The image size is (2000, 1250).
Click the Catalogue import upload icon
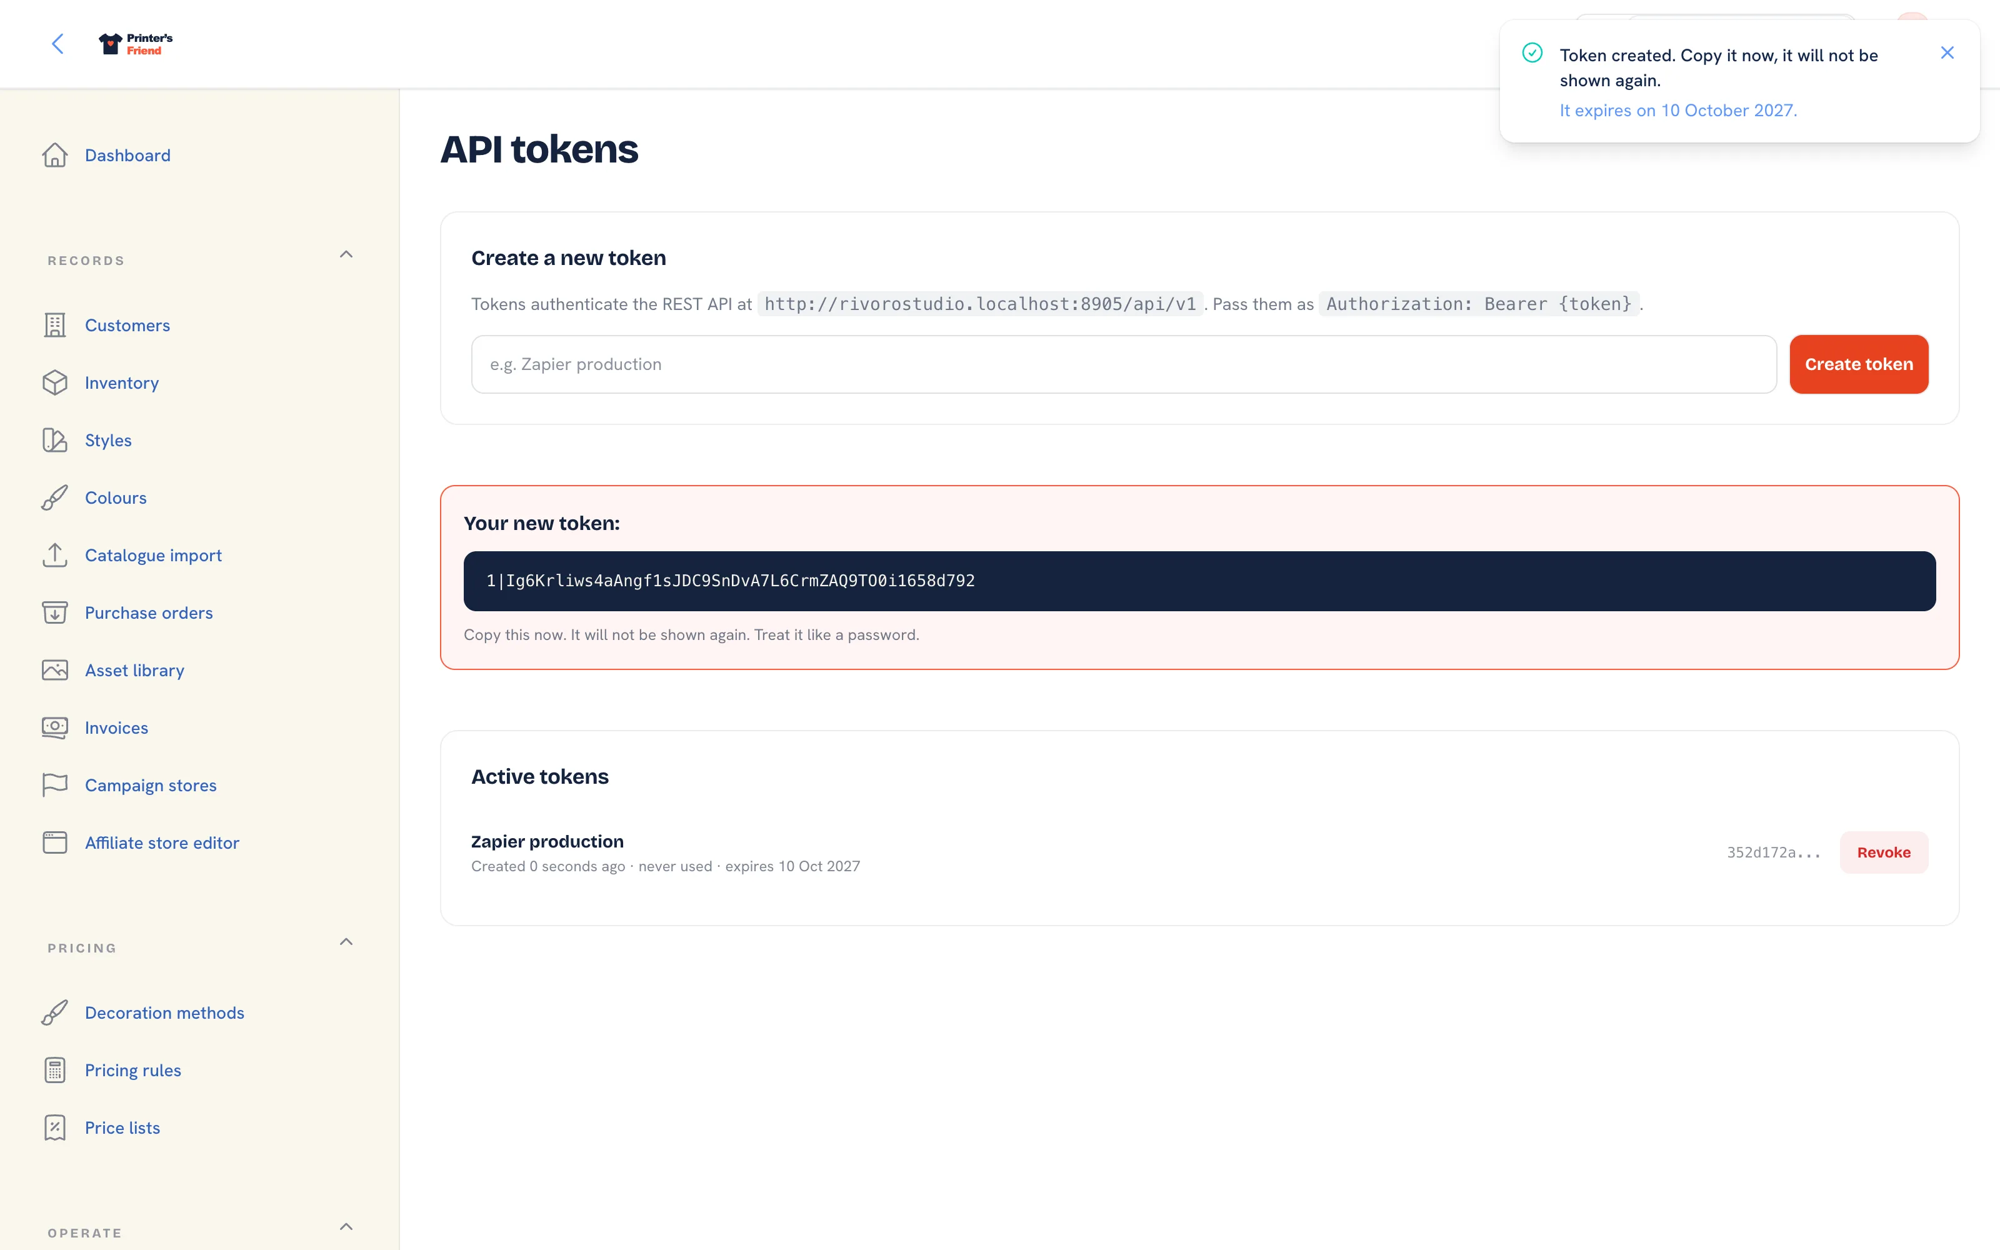[x=54, y=555]
